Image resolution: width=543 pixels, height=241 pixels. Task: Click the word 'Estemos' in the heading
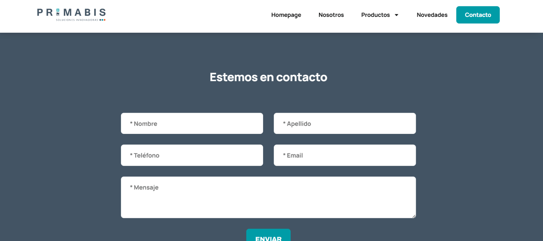[x=233, y=77]
